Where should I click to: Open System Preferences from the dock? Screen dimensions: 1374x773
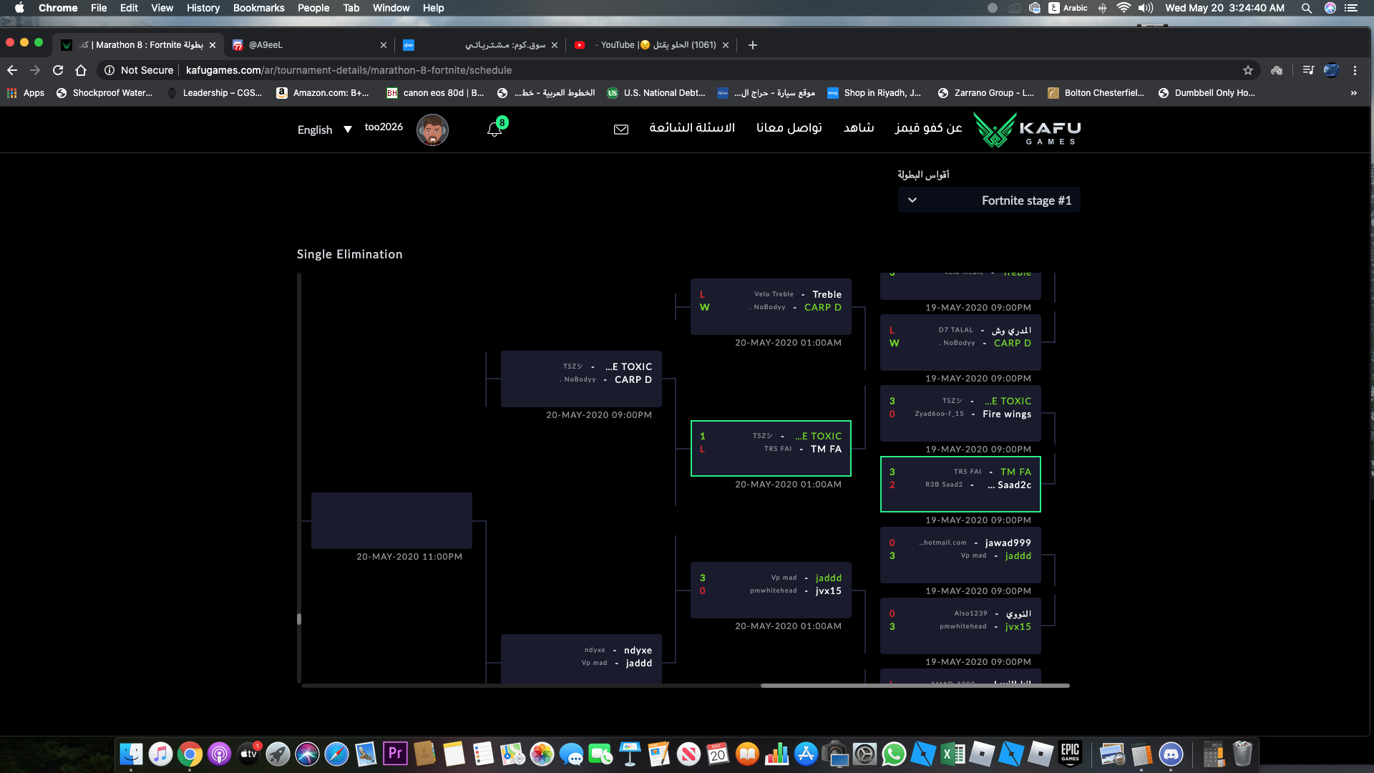tap(864, 754)
